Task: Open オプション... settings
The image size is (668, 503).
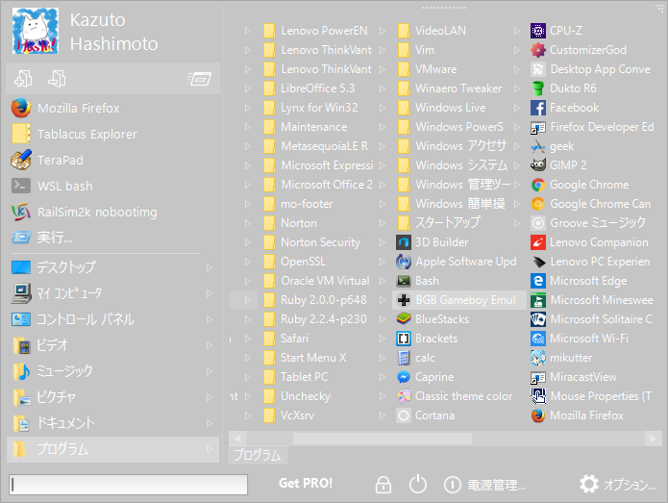Action: click(618, 484)
